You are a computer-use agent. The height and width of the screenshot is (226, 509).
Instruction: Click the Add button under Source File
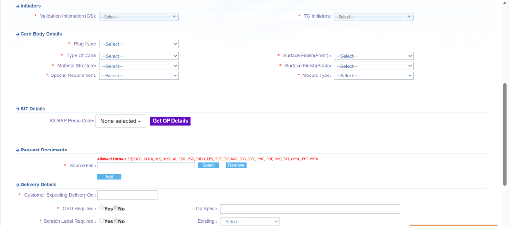(x=109, y=177)
